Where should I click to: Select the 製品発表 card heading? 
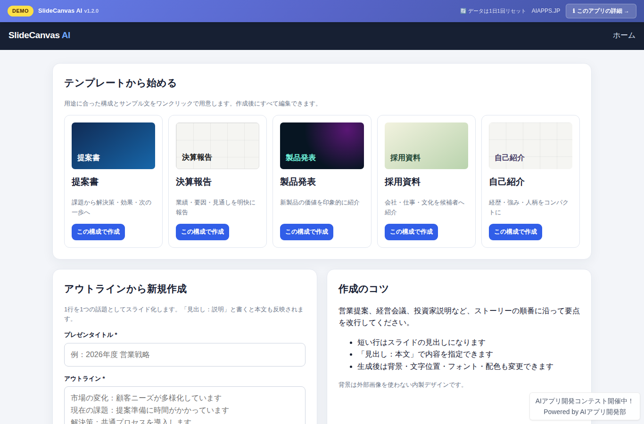298,182
